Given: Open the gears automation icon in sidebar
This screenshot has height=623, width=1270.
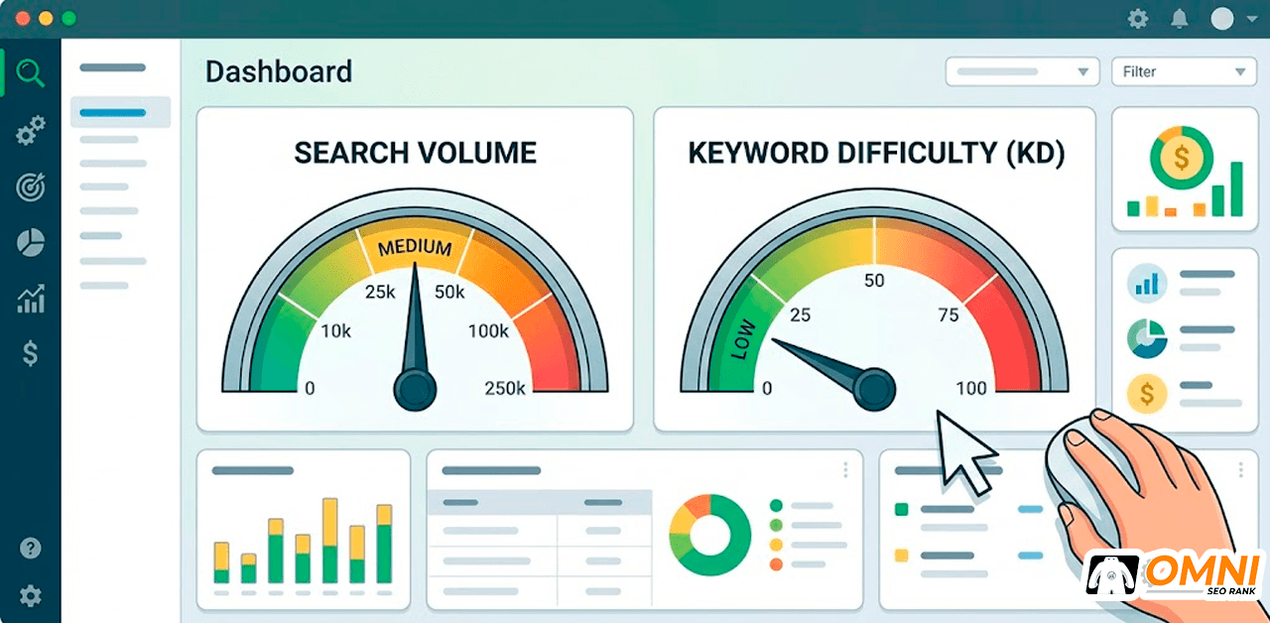Looking at the screenshot, I should pyautogui.click(x=31, y=131).
